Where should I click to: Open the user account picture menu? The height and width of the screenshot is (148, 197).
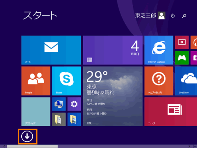[162, 15]
